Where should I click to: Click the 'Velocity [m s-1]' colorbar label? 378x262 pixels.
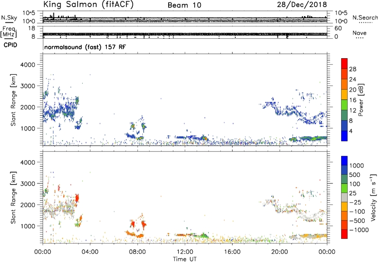point(373,197)
